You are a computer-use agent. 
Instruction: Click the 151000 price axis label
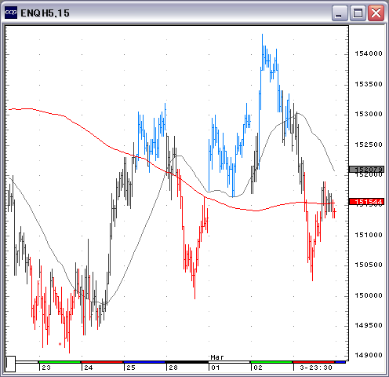coord(369,235)
